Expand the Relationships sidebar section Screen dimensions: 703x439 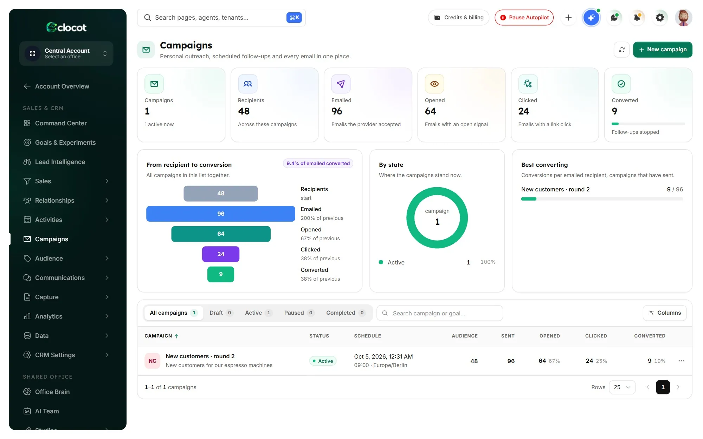(x=66, y=201)
